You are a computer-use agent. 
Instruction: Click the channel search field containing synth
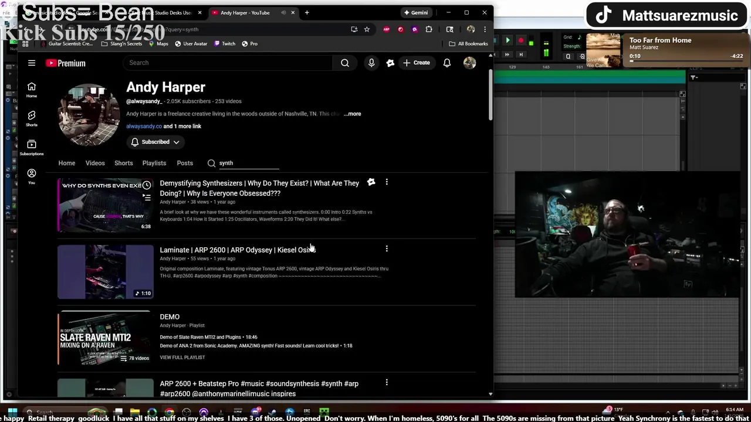click(249, 163)
